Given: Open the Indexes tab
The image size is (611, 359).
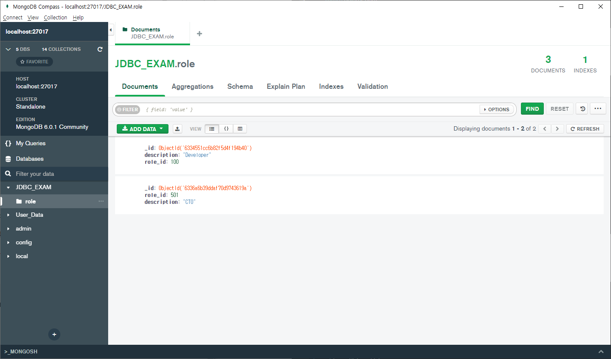Looking at the screenshot, I should pyautogui.click(x=331, y=87).
